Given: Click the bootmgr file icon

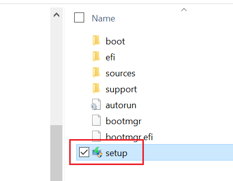Looking at the screenshot, I should tap(96, 120).
